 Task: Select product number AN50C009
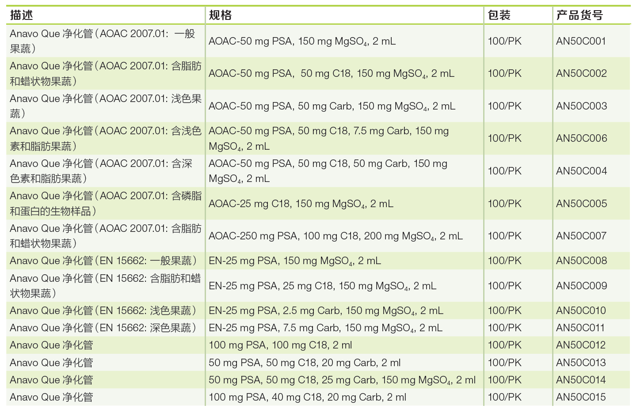click(581, 286)
